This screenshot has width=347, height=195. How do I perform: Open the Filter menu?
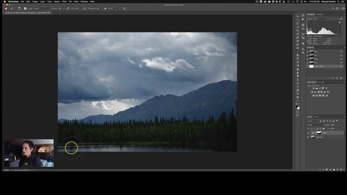click(x=64, y=2)
